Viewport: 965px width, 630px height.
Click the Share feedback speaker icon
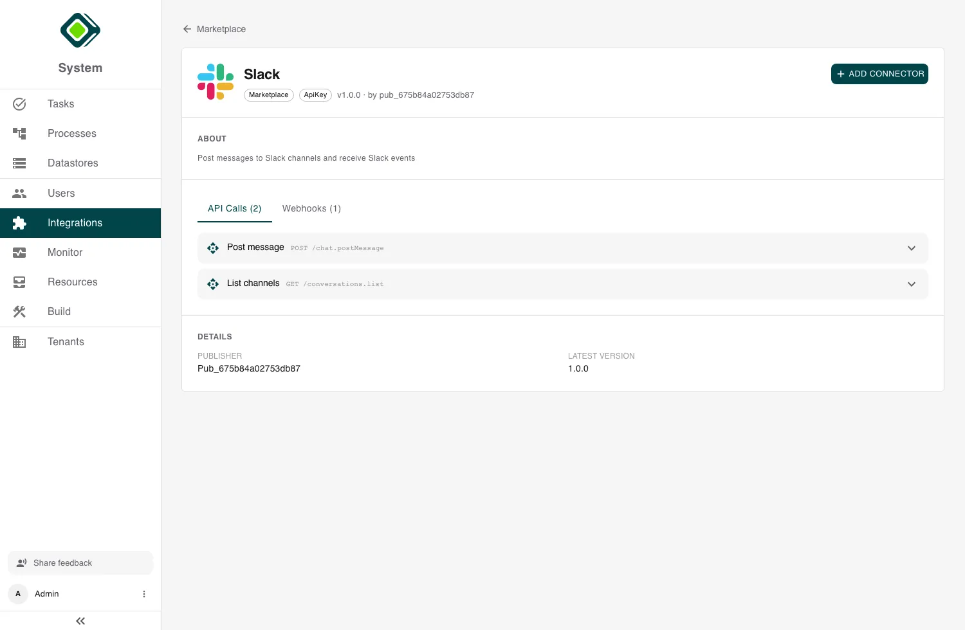point(22,563)
